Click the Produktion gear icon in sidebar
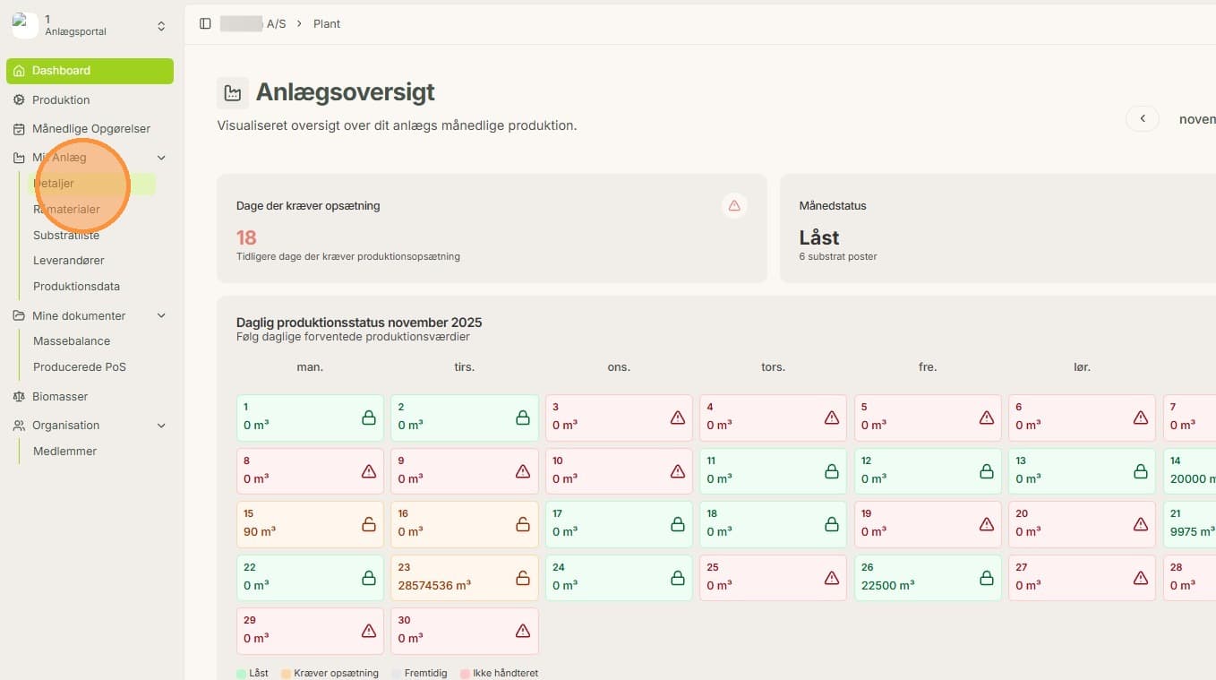The width and height of the screenshot is (1216, 680). pos(19,99)
